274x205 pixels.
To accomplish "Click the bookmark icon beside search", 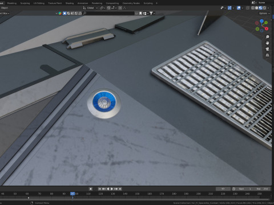I will tap(140, 13).
